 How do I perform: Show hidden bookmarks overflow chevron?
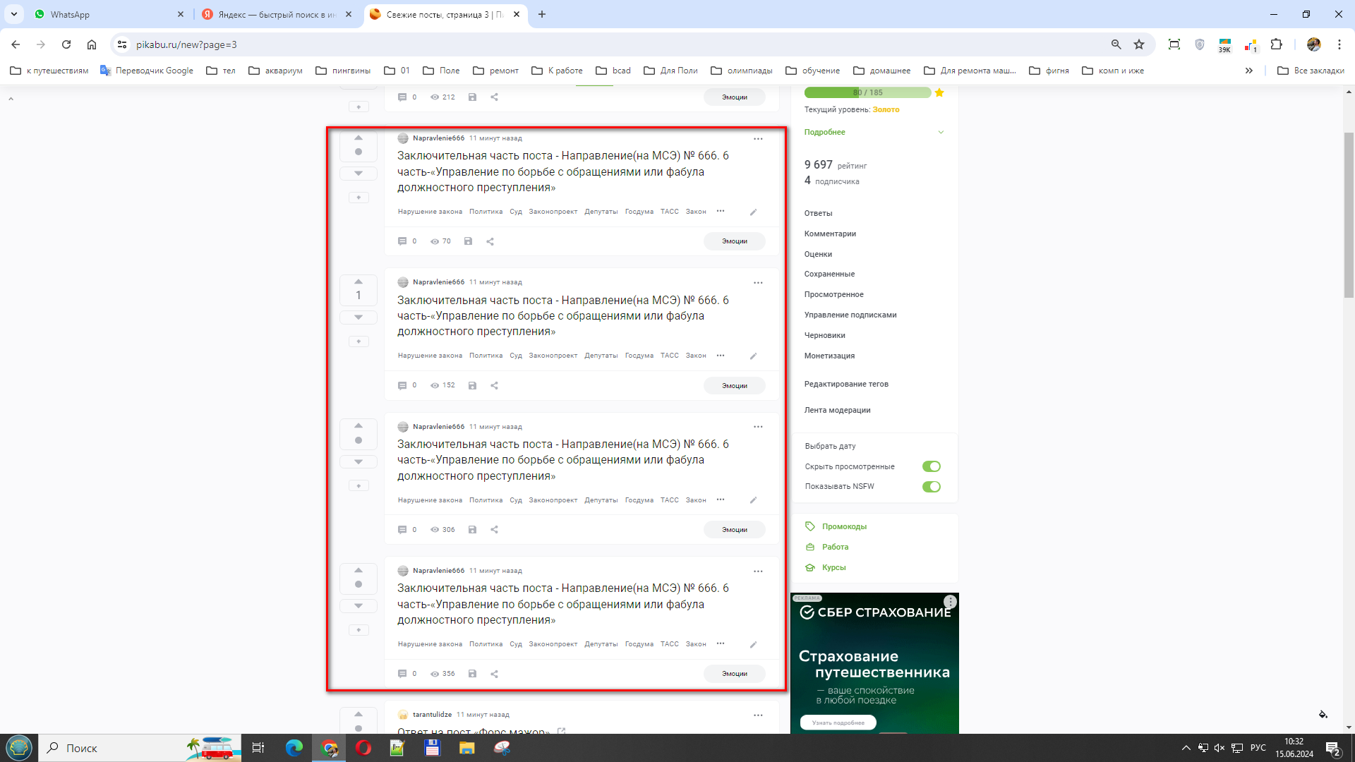pos(1248,71)
